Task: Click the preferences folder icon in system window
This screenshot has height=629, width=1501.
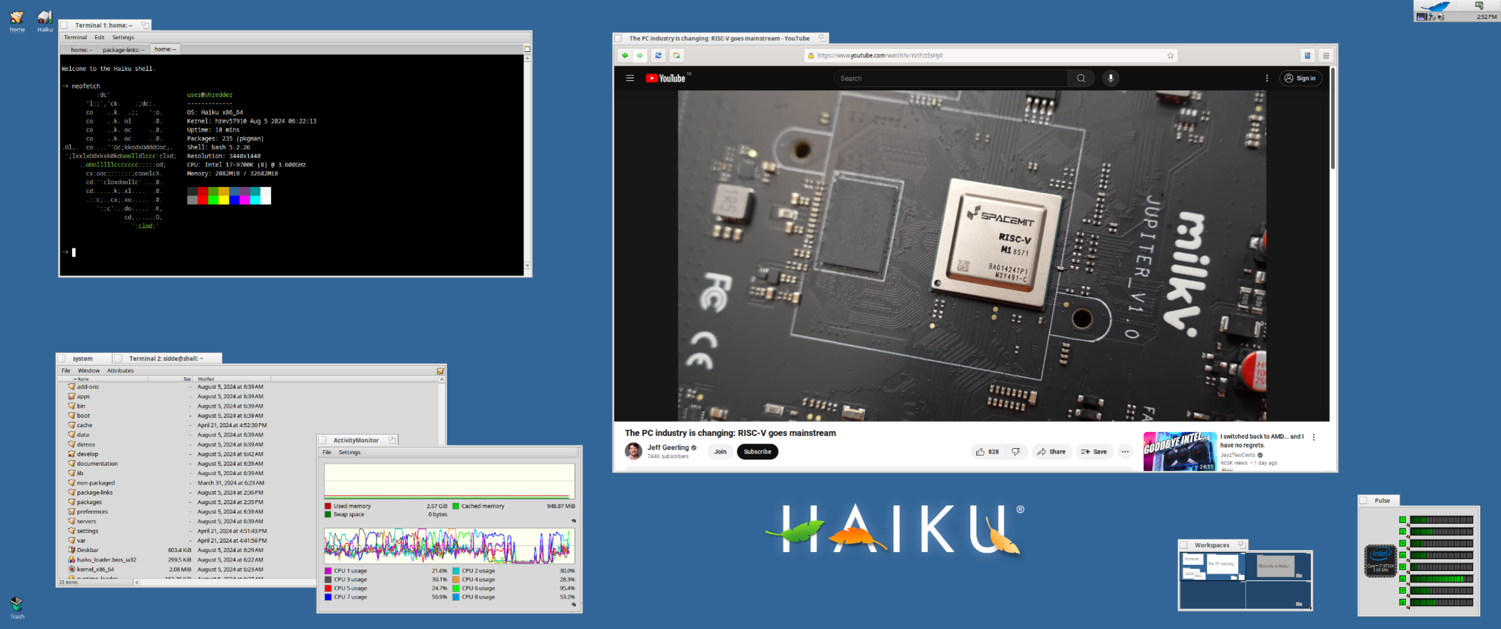Action: pos(72,512)
